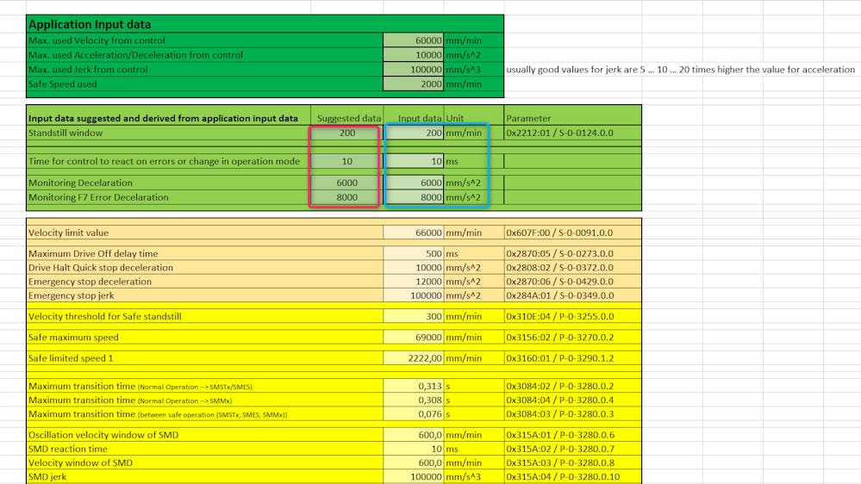Select the 10000 value for Drive Halt Quick stop
The image size is (861, 484).
click(413, 268)
